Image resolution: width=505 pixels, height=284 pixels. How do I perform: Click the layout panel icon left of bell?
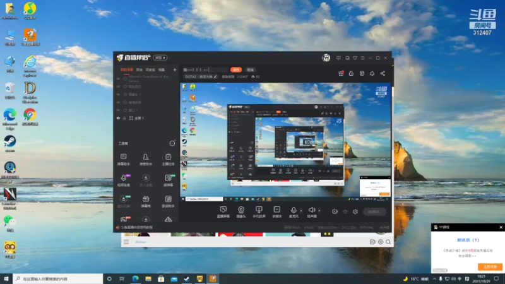362,73
